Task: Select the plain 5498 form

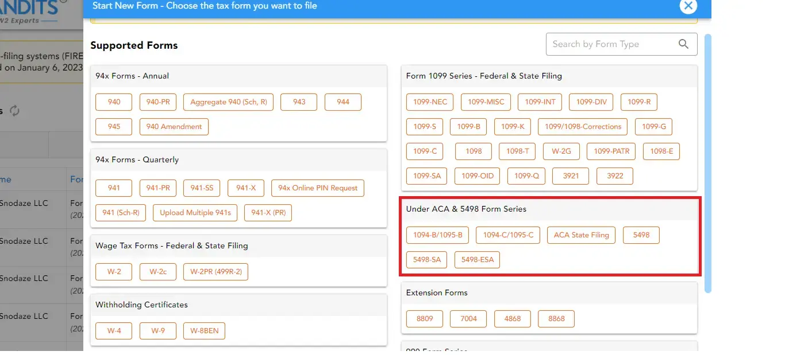Action: click(641, 235)
